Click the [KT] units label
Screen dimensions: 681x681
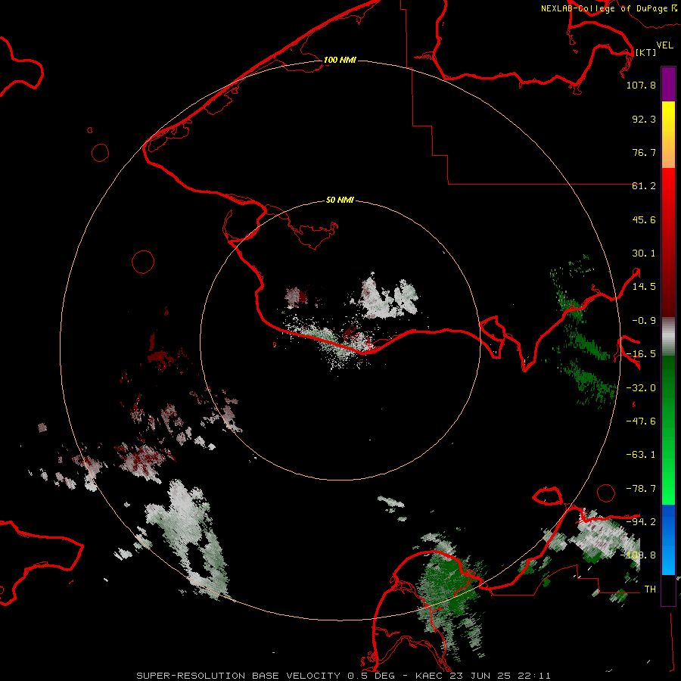coord(646,52)
